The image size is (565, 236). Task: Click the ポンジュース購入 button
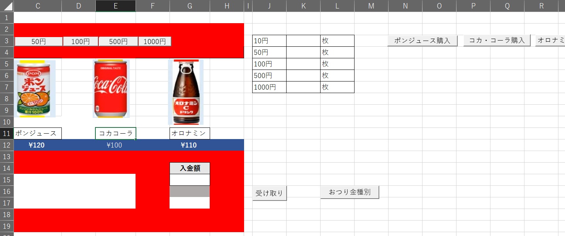[x=422, y=41]
